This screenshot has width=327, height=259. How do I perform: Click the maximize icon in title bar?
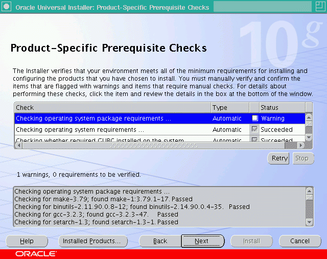click(320, 7)
